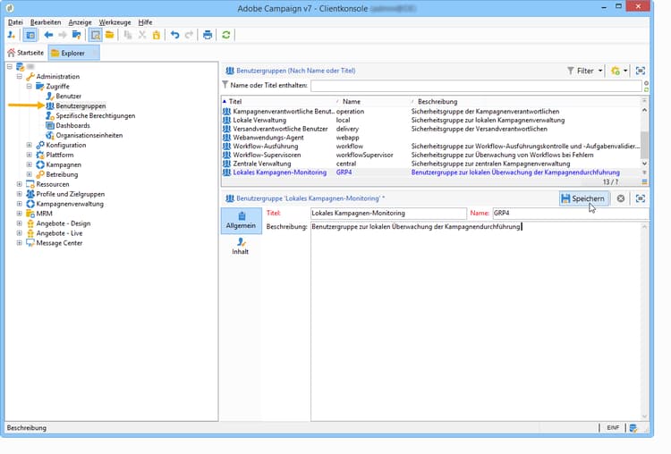
Task: Expand the Konfiguration tree node
Action: (30, 145)
